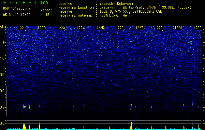This screenshot has height=130, width=205.
Task: Click the Observer label
Action: pos(66,4)
